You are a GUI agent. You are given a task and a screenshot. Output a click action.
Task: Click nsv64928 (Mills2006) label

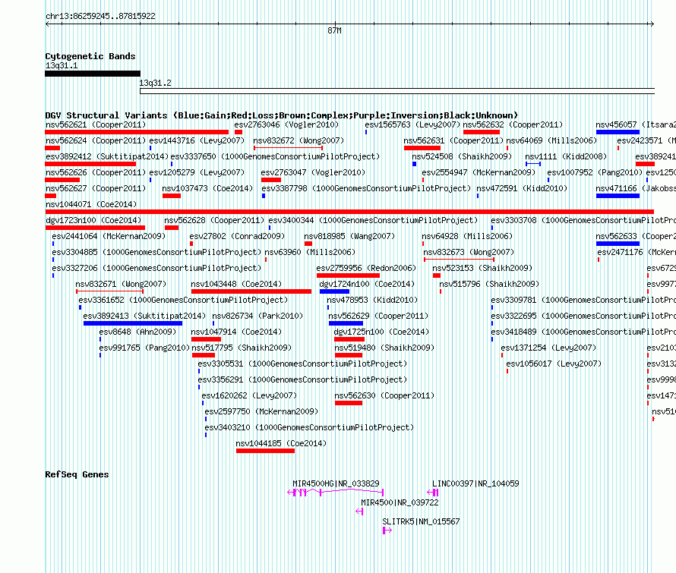tap(467, 237)
